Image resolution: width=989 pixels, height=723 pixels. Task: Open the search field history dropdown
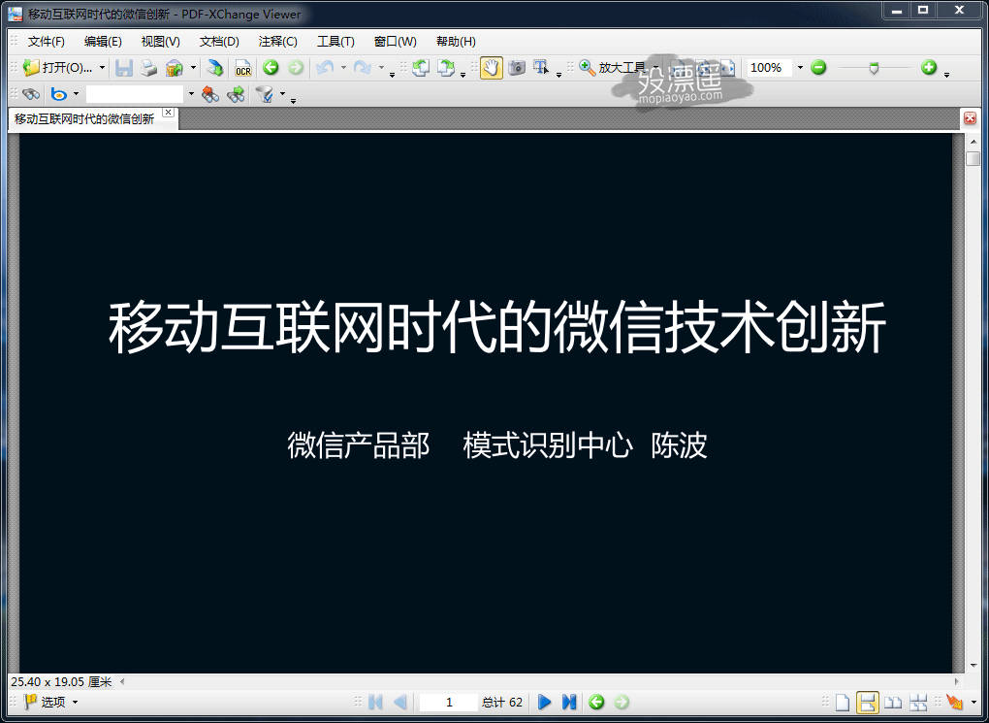point(191,95)
